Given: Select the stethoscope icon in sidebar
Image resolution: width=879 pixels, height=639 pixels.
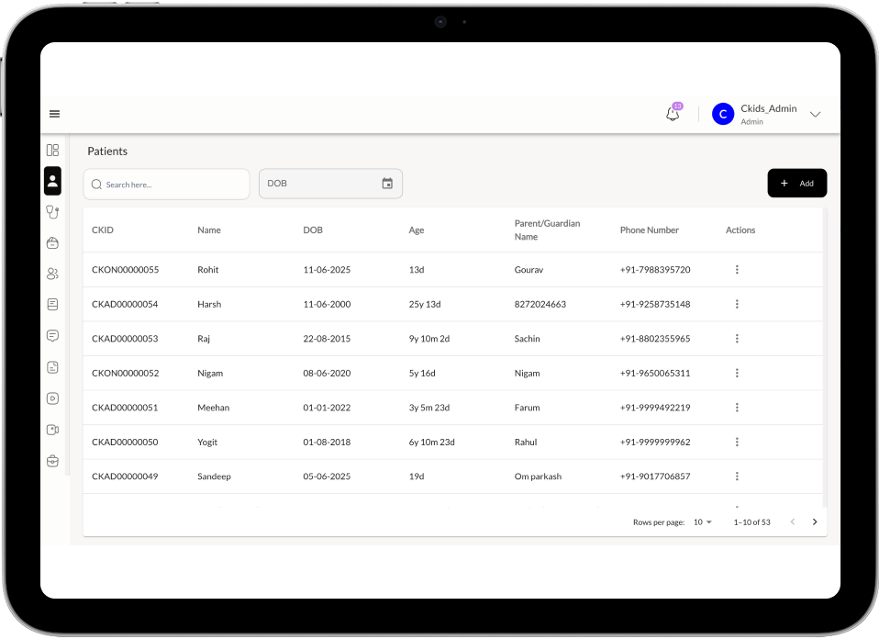Looking at the screenshot, I should [52, 212].
